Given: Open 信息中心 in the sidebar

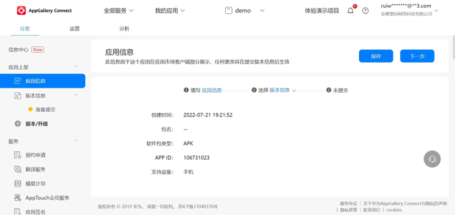Looking at the screenshot, I should [18, 50].
